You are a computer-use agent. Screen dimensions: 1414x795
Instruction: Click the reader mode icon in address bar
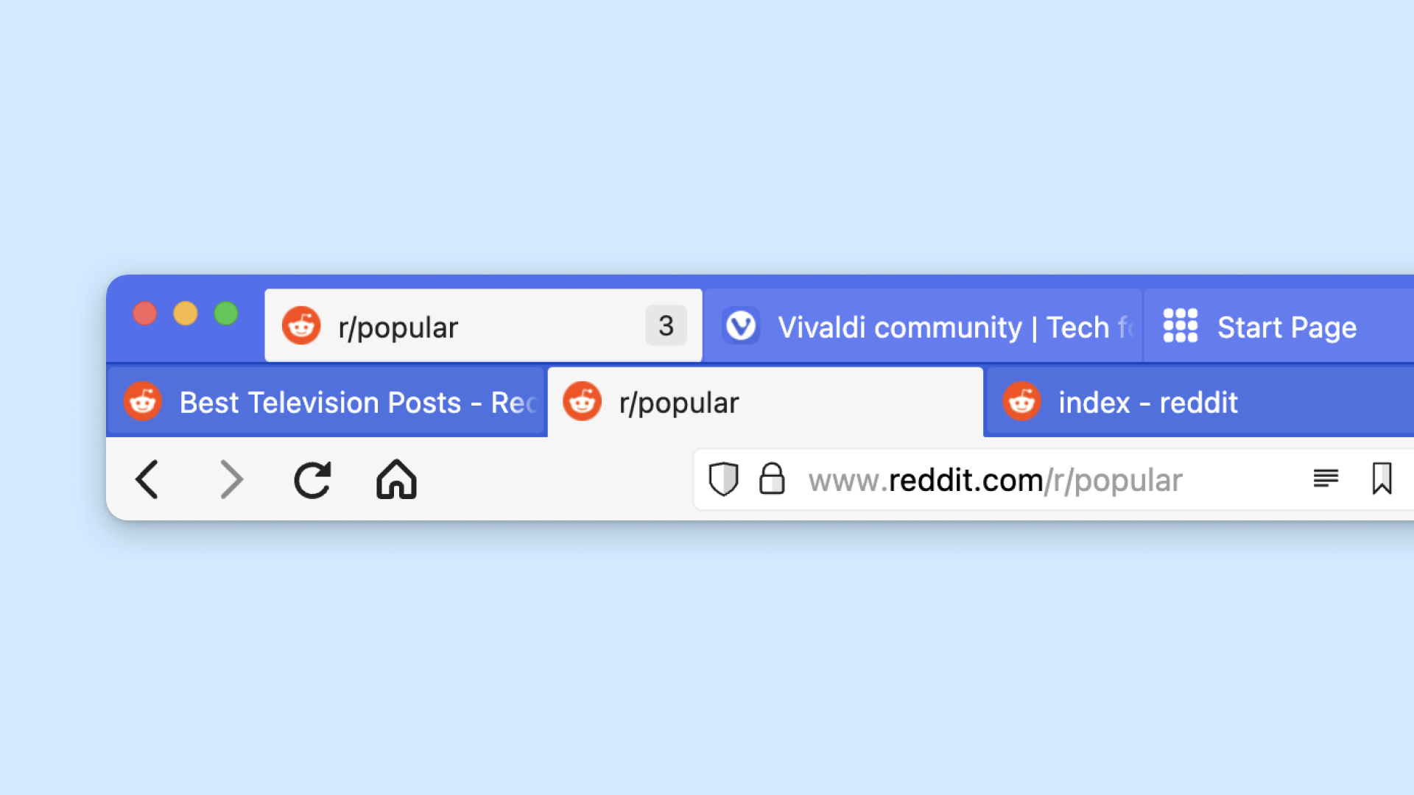pos(1326,478)
